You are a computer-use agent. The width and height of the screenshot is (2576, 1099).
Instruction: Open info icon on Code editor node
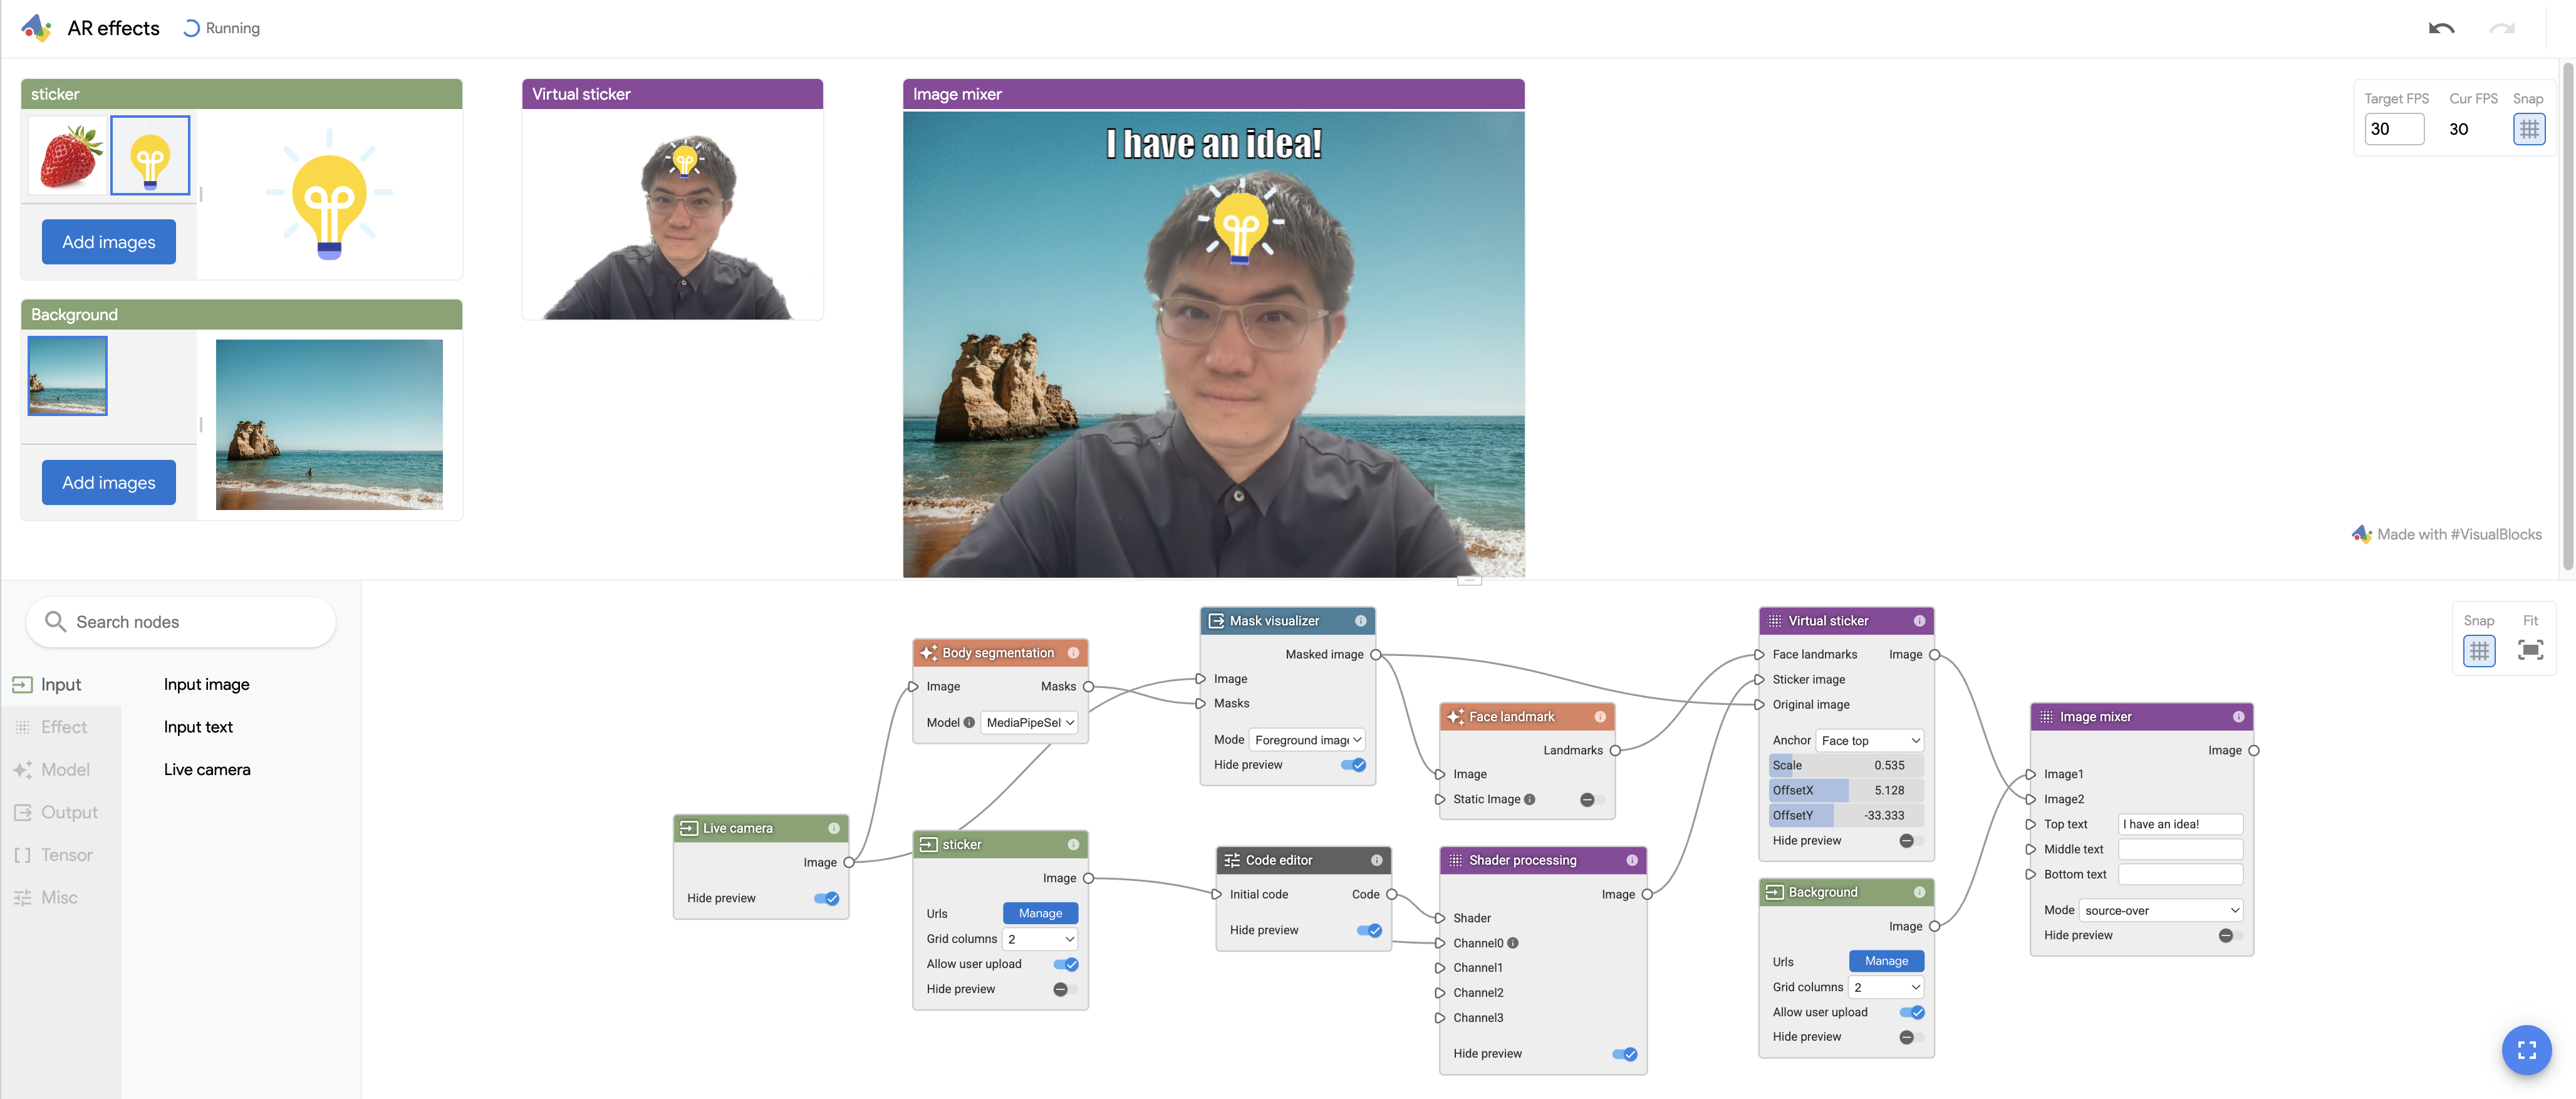1376,860
